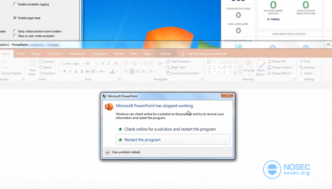The height and width of the screenshot is (189, 332).
Task: Clear all formatting icon
Action: [x=116, y=64]
